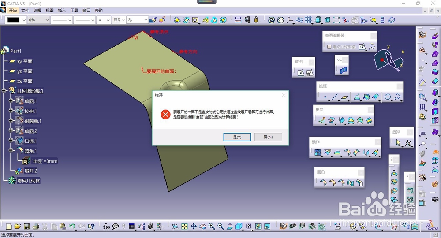
Task: Click the Zoom Out magnifier icon
Action: coord(221,226)
